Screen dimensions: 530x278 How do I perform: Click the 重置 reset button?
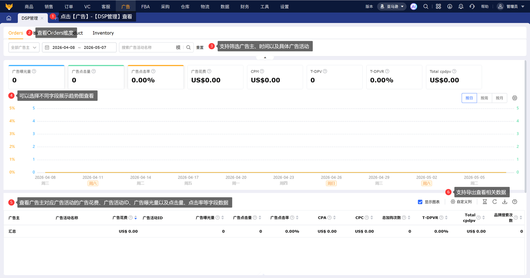tap(200, 48)
